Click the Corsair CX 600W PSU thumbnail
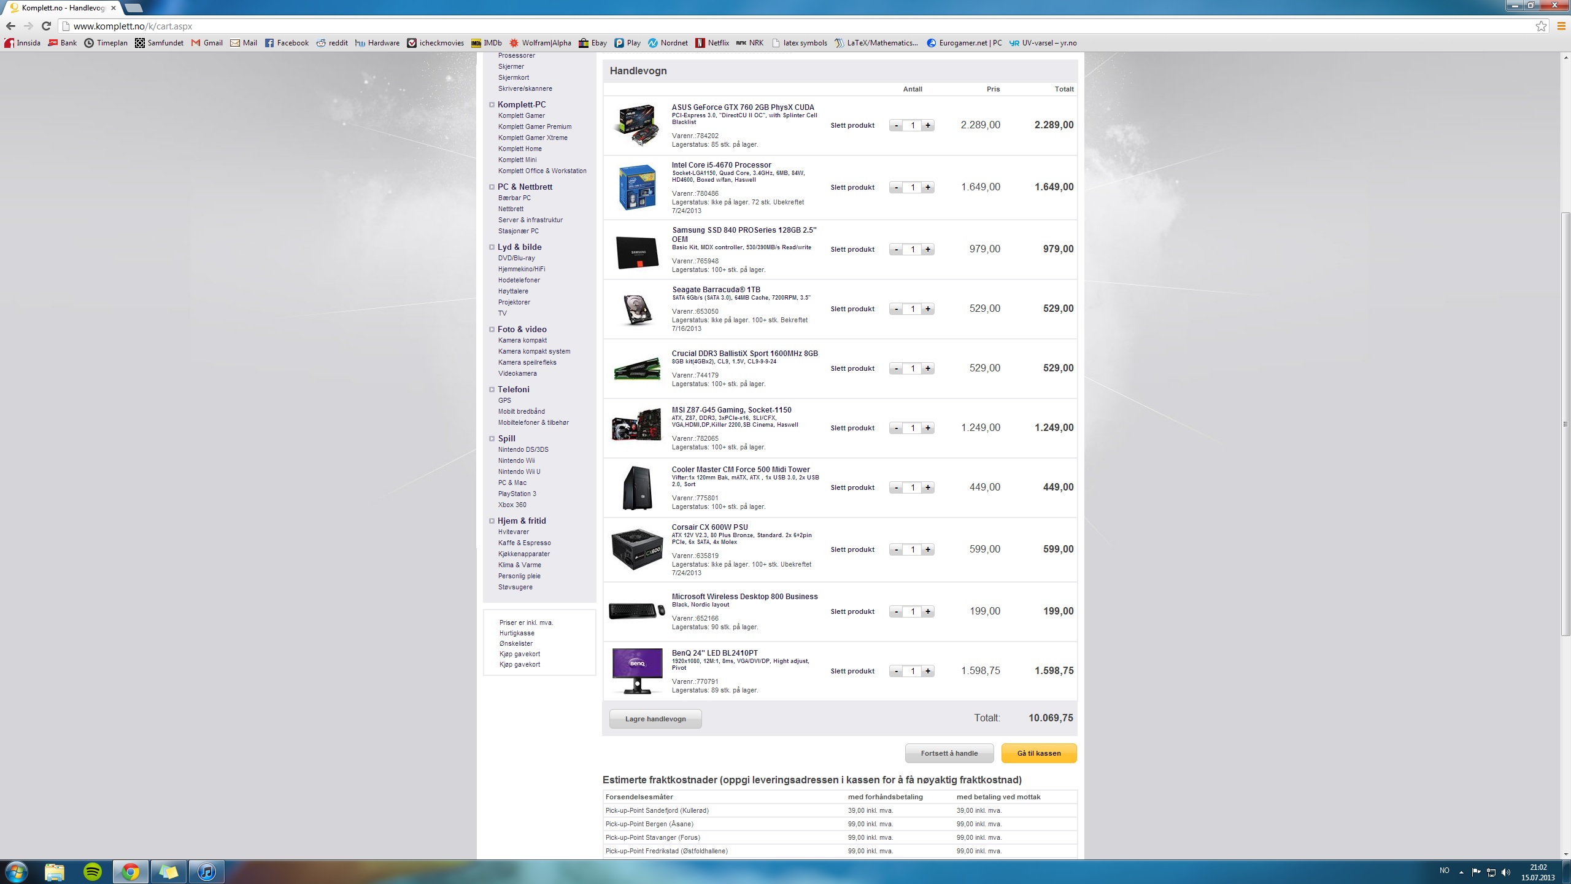1571x884 pixels. coord(636,549)
